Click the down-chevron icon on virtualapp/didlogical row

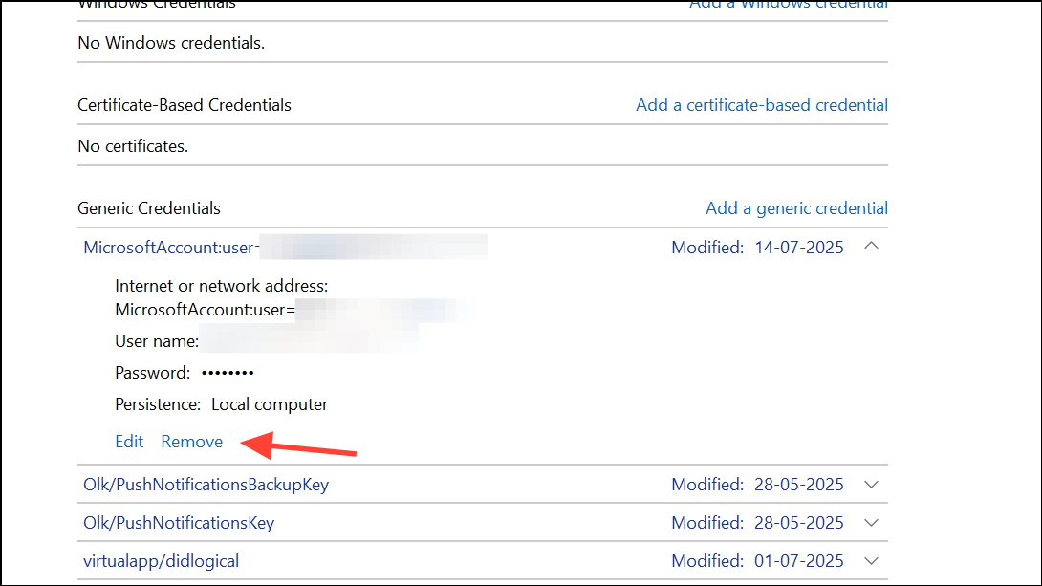tap(871, 561)
